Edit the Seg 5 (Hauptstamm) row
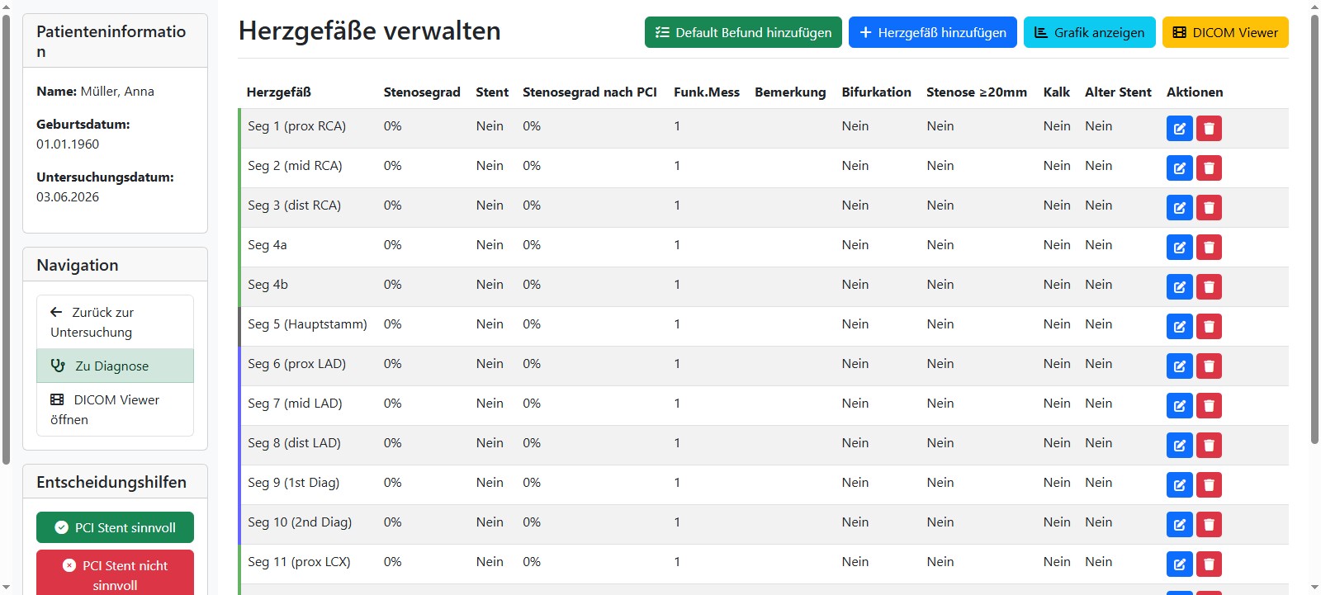The image size is (1321, 595). [1179, 327]
